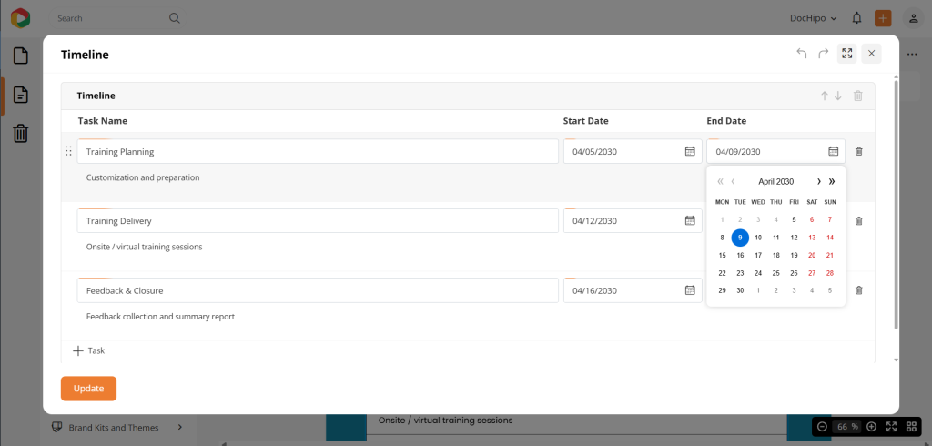Click fit-to-screen icon in zoom bar
Image resolution: width=932 pixels, height=446 pixels.
point(892,426)
